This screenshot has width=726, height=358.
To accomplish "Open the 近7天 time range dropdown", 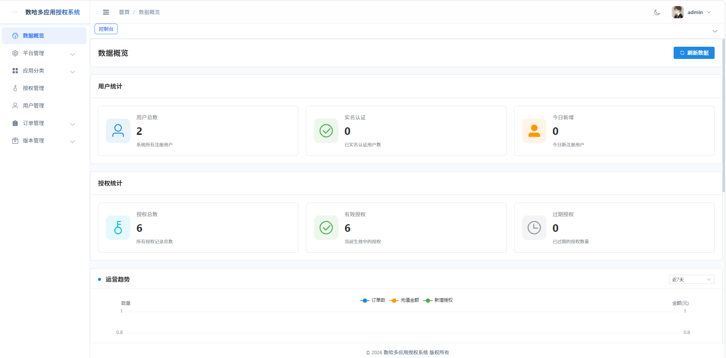I will [691, 279].
